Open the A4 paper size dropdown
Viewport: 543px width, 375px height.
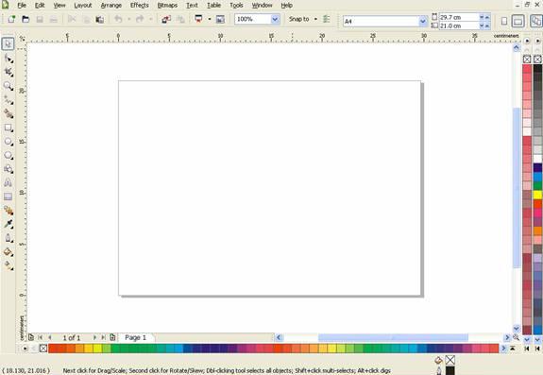(423, 22)
